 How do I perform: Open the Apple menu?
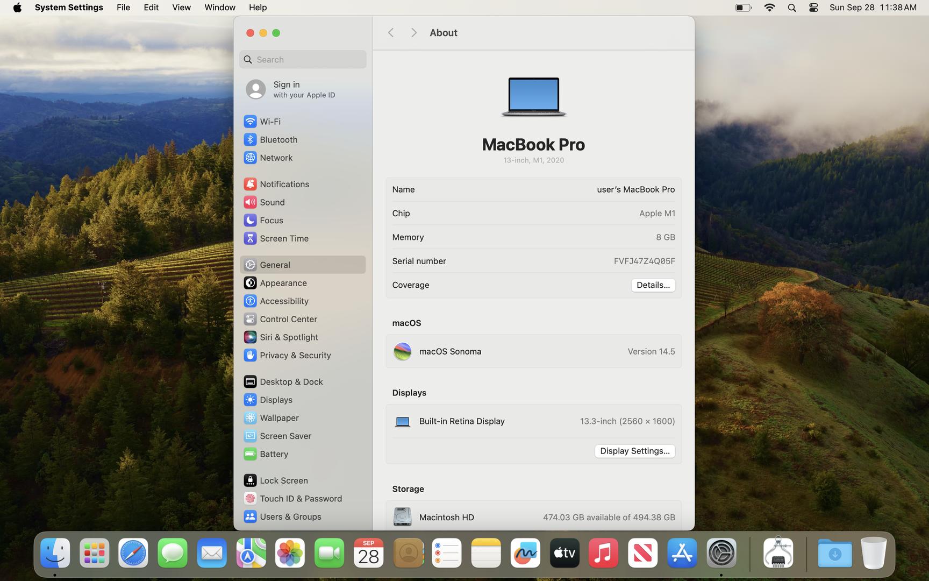(17, 8)
